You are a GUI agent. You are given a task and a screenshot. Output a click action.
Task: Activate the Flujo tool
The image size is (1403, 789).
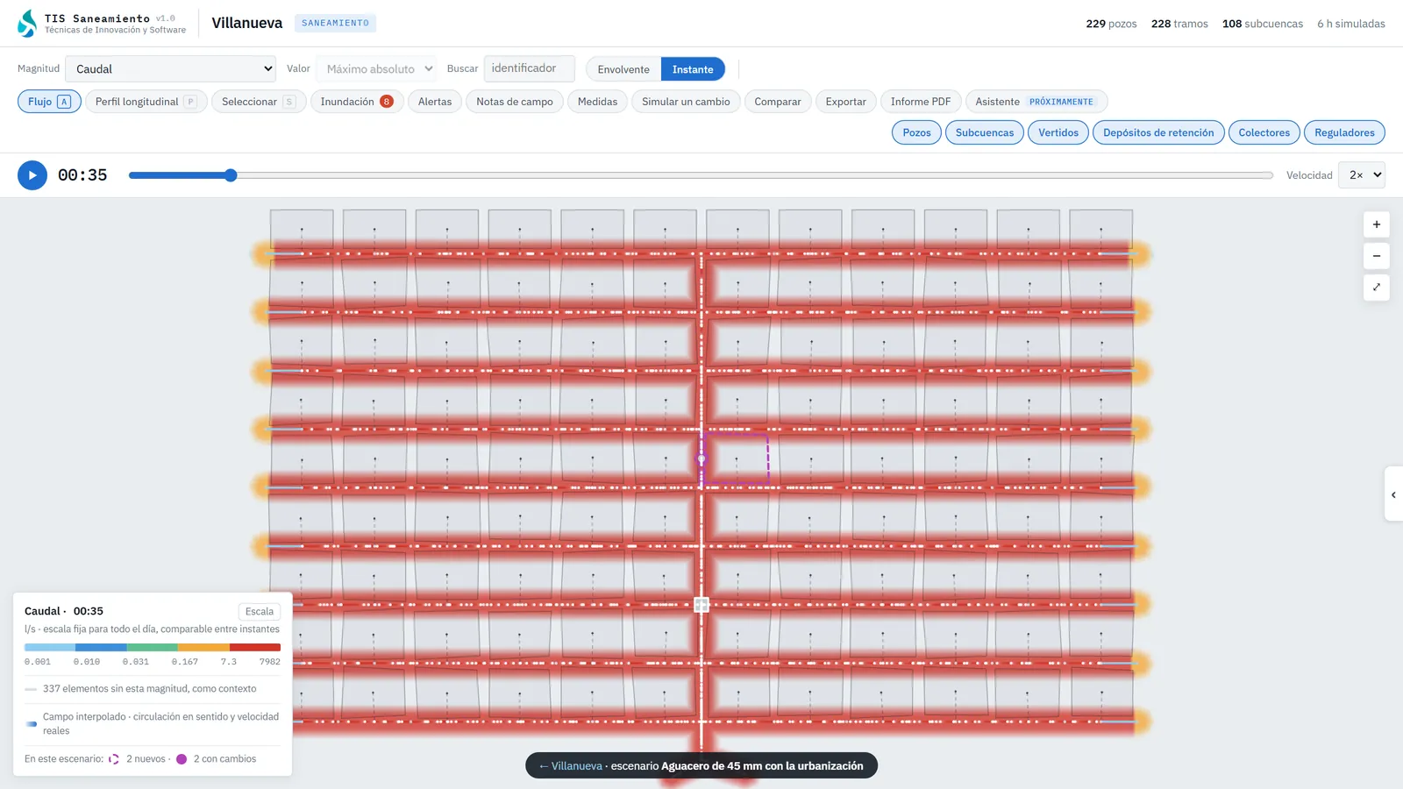pyautogui.click(x=49, y=102)
